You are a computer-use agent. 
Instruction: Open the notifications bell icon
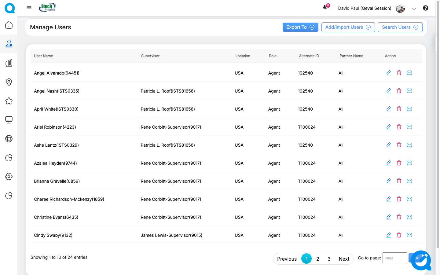pyautogui.click(x=325, y=7)
